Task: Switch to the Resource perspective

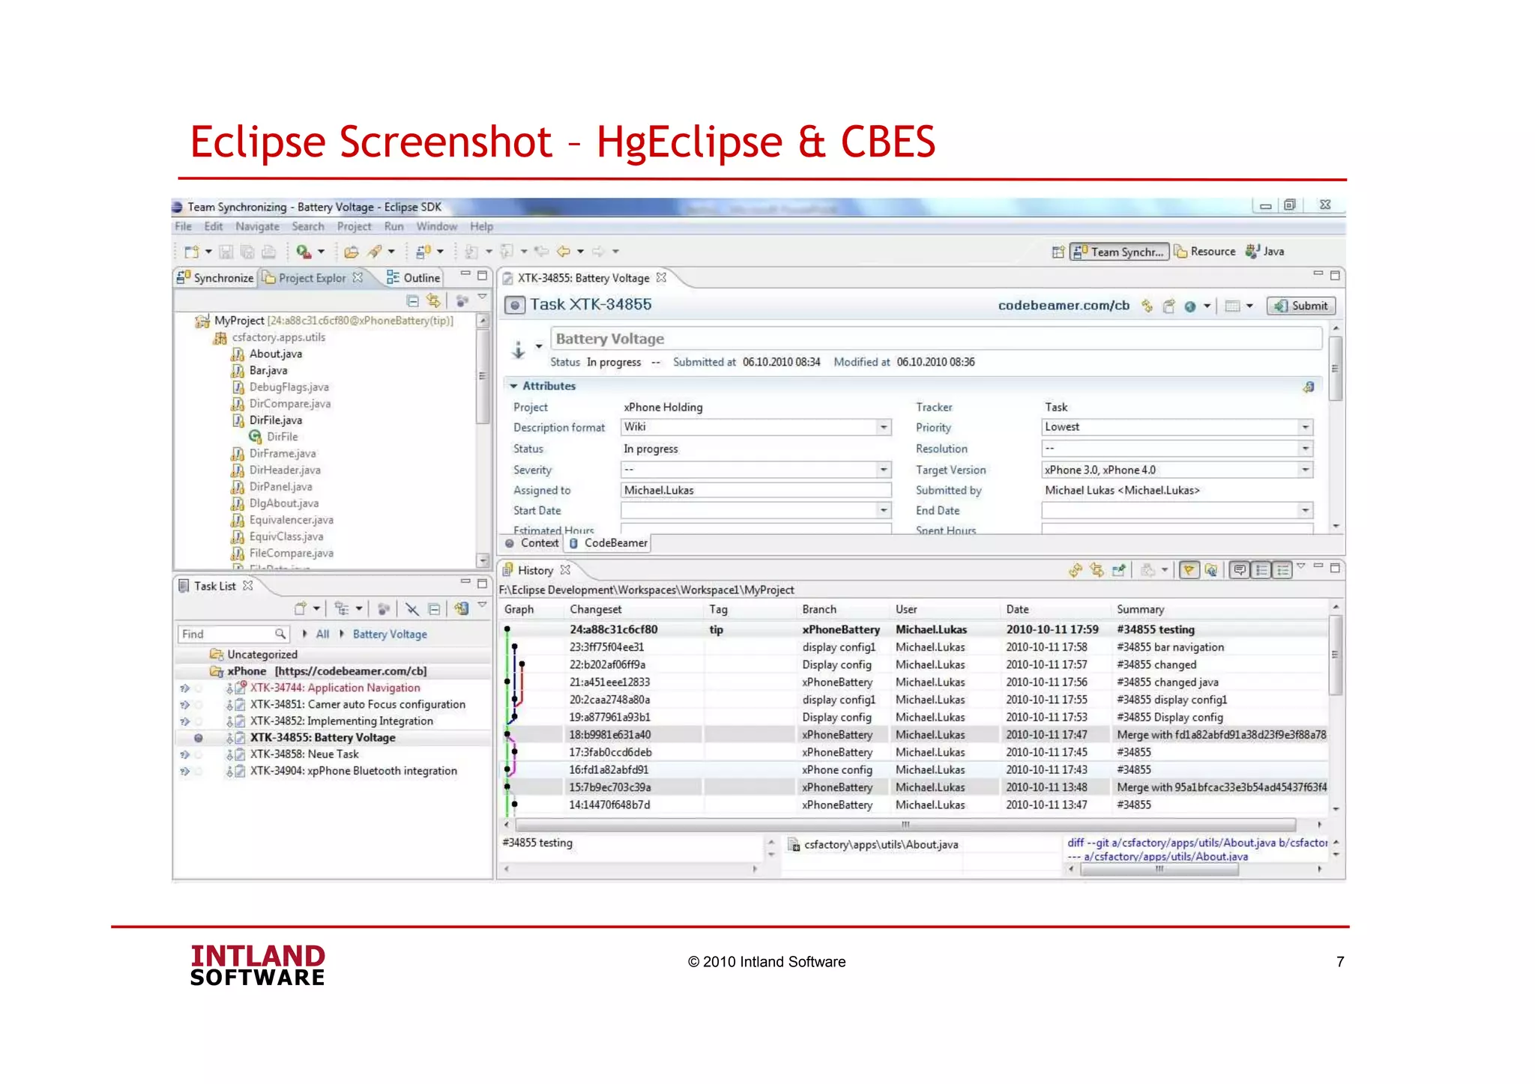Action: 1204,252
